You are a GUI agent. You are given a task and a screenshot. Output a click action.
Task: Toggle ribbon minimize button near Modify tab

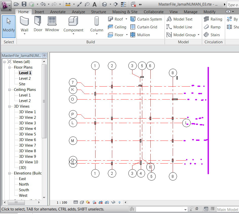[x=228, y=12]
